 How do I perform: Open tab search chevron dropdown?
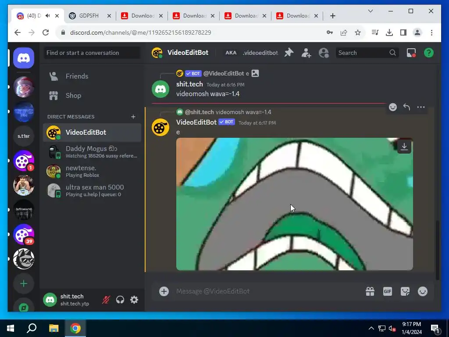point(370,11)
